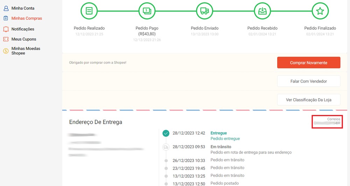Click the Falar Com Vendedor button

coord(309,81)
